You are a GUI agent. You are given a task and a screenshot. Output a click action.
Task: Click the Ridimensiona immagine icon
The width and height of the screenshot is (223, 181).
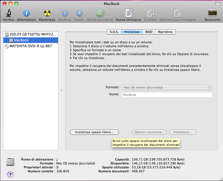pos(178,13)
